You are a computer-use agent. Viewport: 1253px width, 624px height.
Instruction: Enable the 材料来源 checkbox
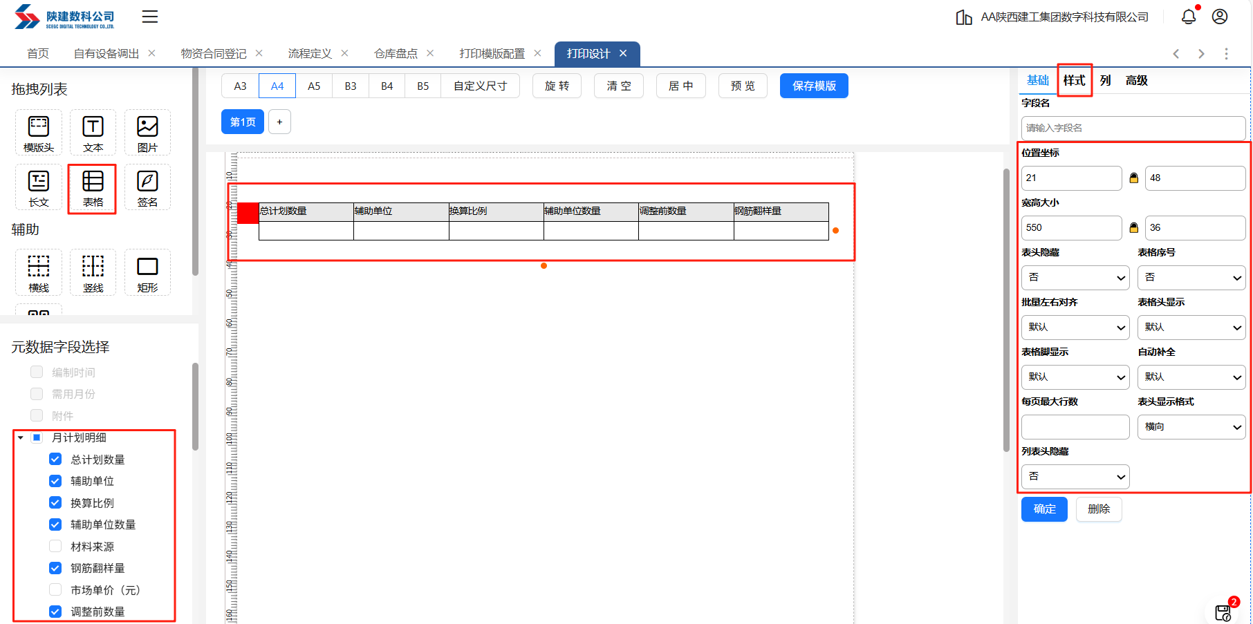click(x=56, y=547)
